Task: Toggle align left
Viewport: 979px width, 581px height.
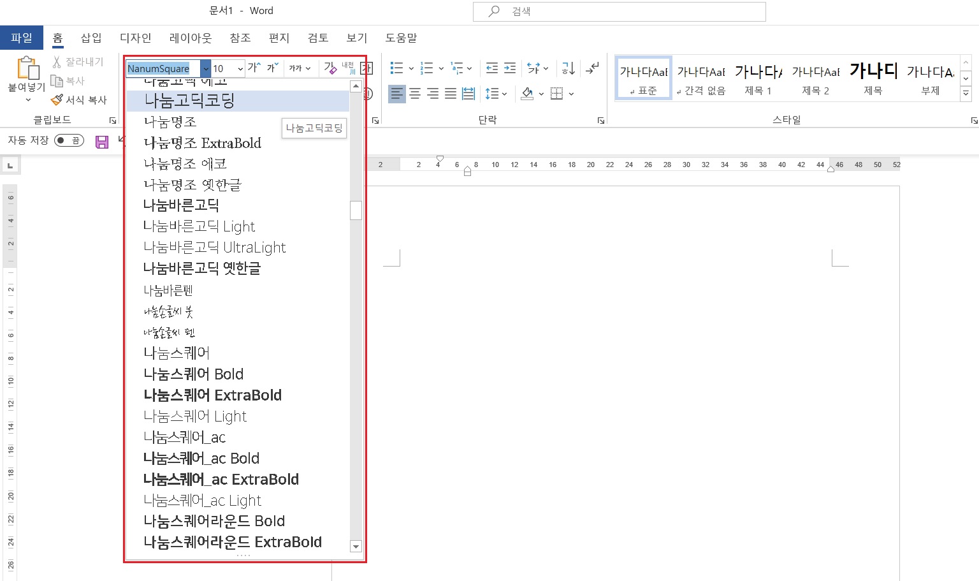Action: pos(396,94)
